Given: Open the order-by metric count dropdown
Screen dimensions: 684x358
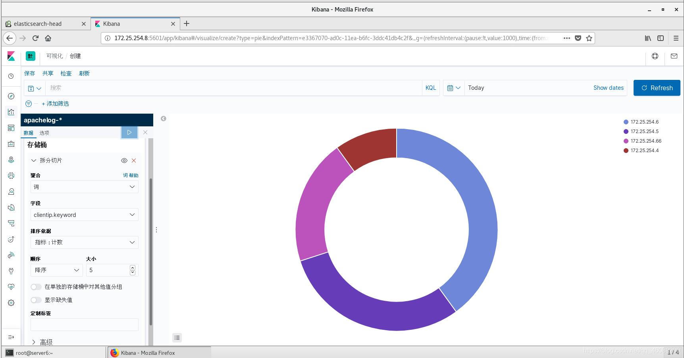Looking at the screenshot, I should (85, 242).
